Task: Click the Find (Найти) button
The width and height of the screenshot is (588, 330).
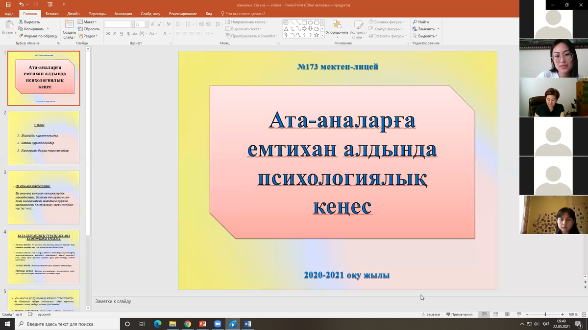Action: (421, 22)
